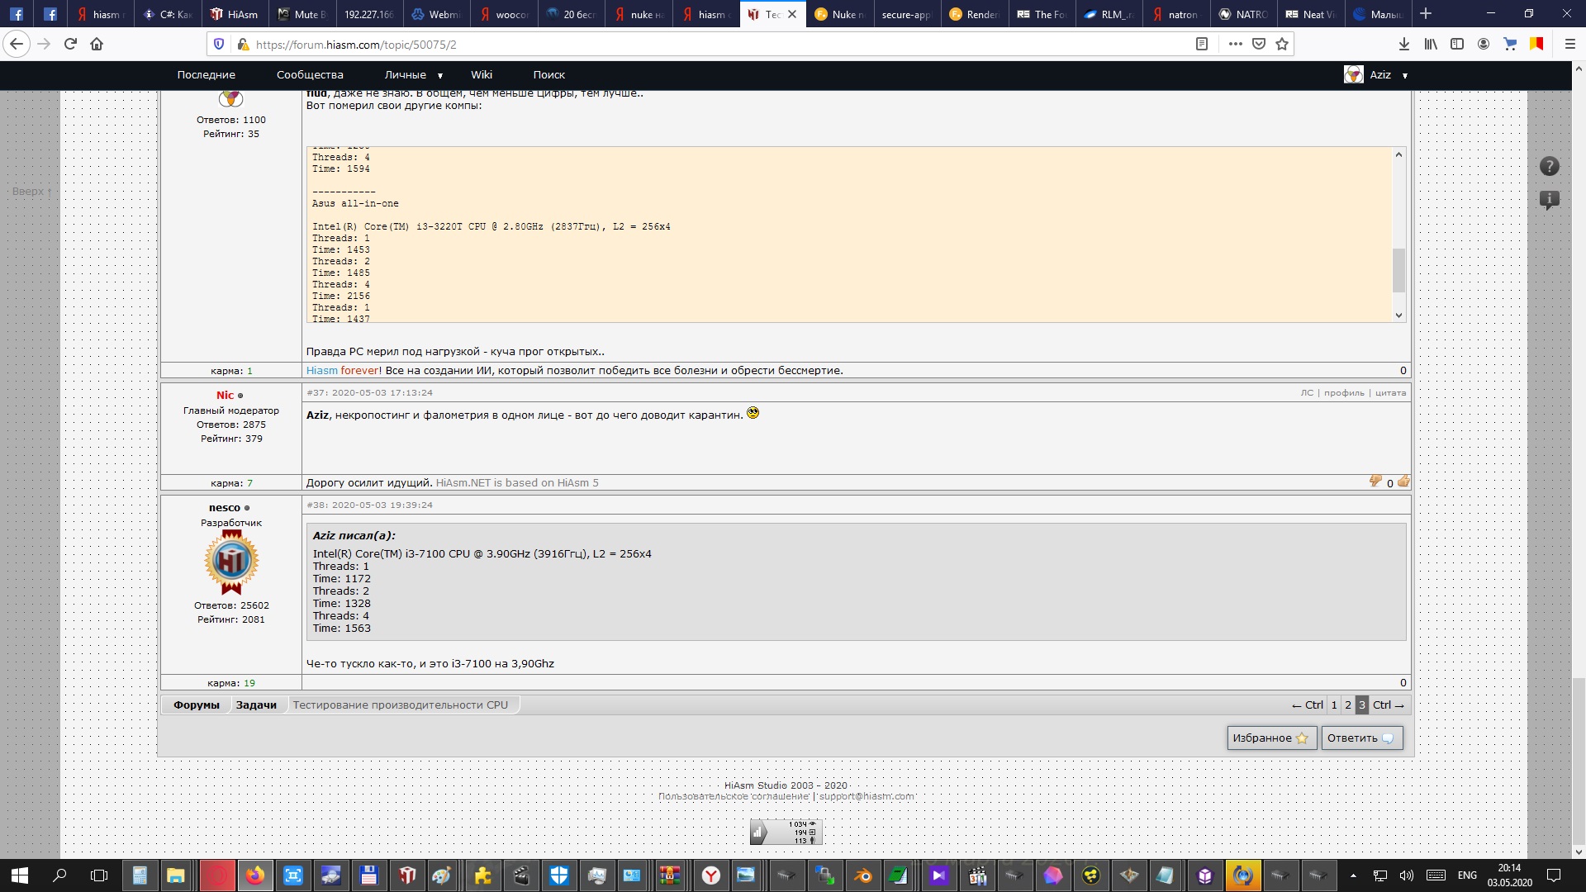Screen dimensions: 1586x892
Task: Open the Сообщества menu item
Action: coord(310,75)
